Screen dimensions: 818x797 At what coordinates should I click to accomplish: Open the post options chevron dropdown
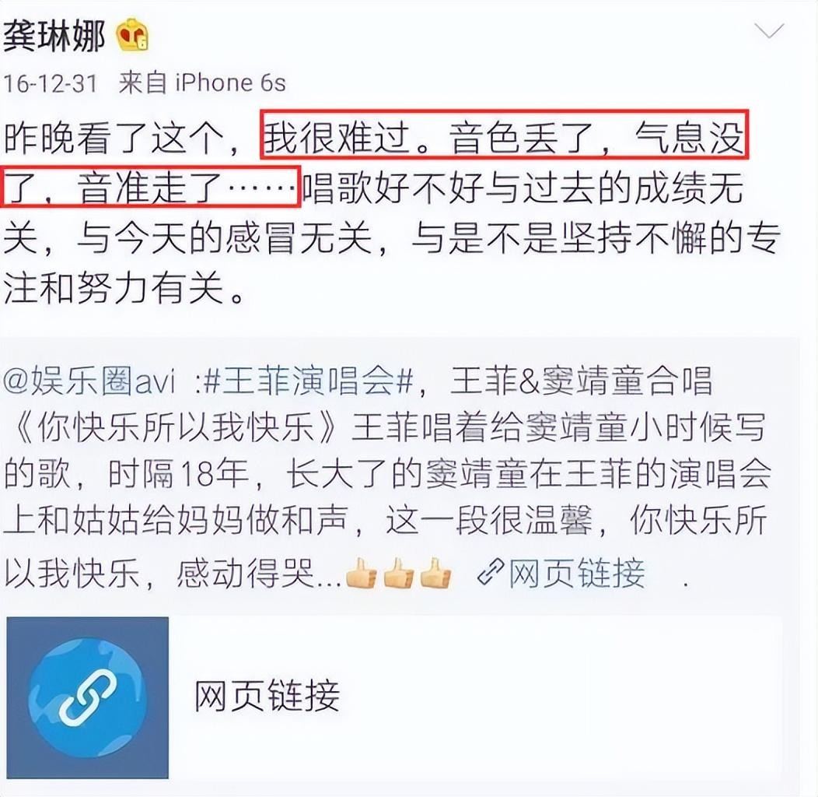pyautogui.click(x=769, y=31)
